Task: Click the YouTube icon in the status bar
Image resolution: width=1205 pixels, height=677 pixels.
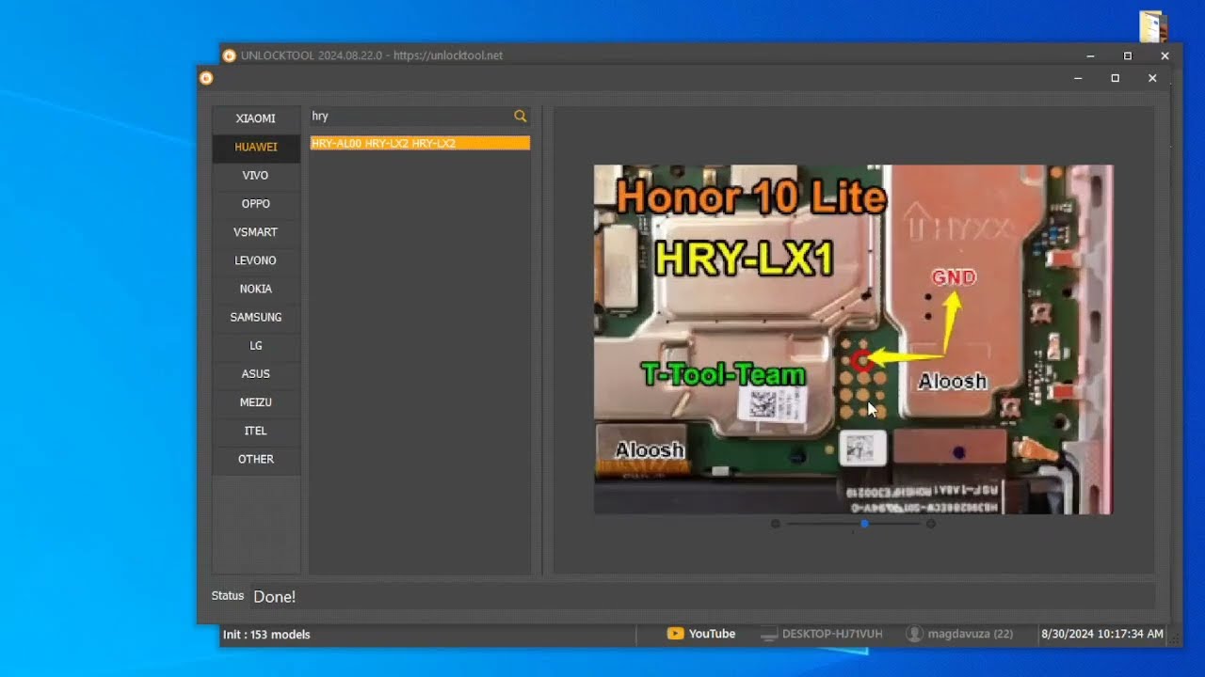Action: (x=675, y=634)
